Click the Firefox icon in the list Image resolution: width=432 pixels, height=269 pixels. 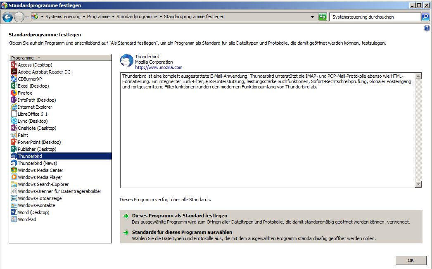coord(14,93)
